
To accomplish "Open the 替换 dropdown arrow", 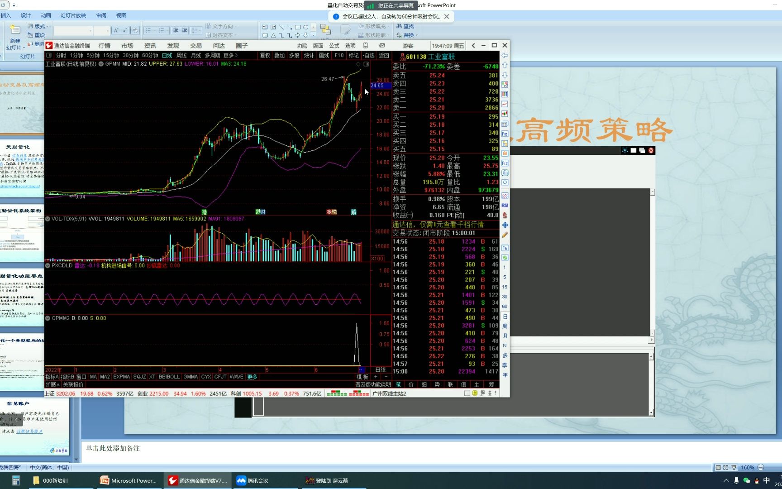I will click(416, 35).
